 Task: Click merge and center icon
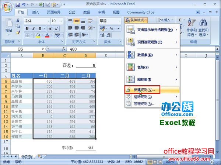coord(90,28)
